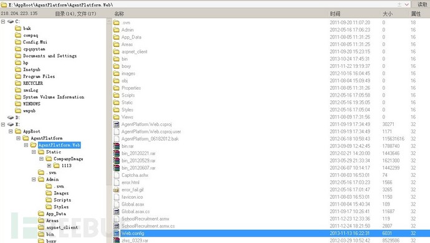Click the bin_20120221.rar archive icon
The height and width of the screenshot is (243, 430).
pos(117,153)
